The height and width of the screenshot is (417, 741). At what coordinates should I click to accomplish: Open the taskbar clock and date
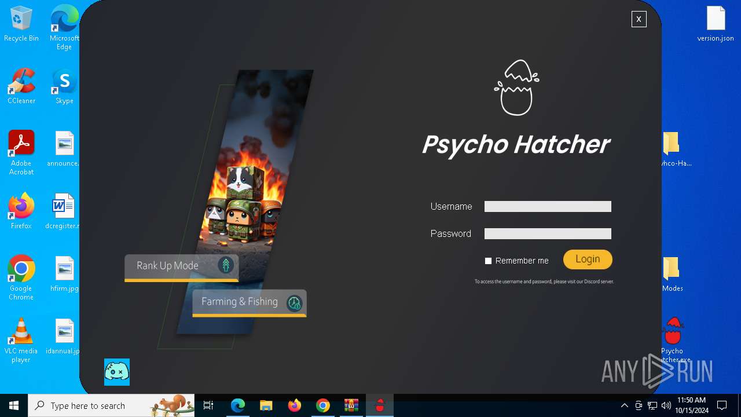(691, 405)
